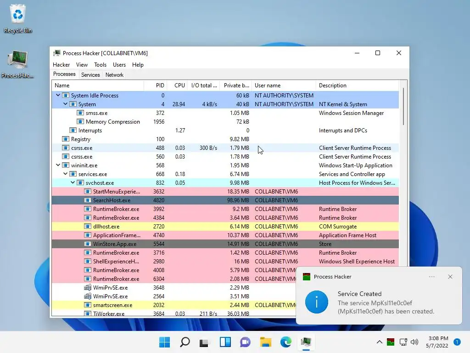Dismiss the Process Hacker notification

450,277
